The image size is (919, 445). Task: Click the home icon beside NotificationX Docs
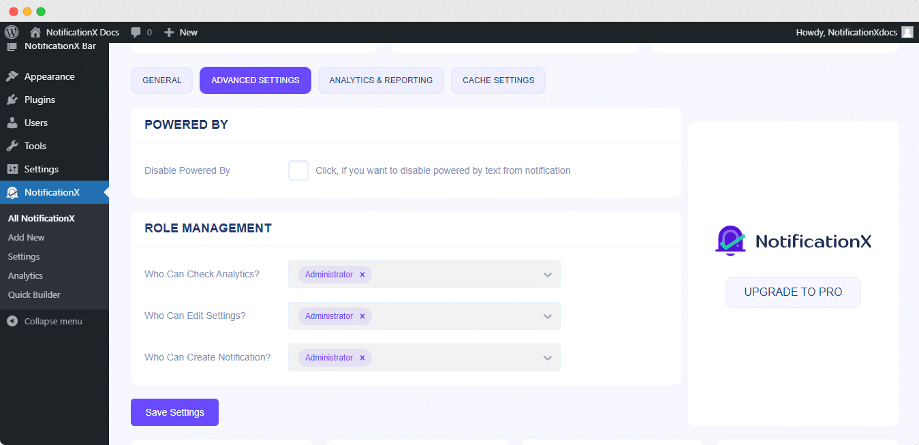35,32
